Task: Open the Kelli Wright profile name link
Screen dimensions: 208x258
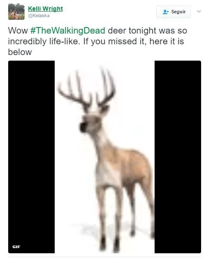Action: (45, 9)
